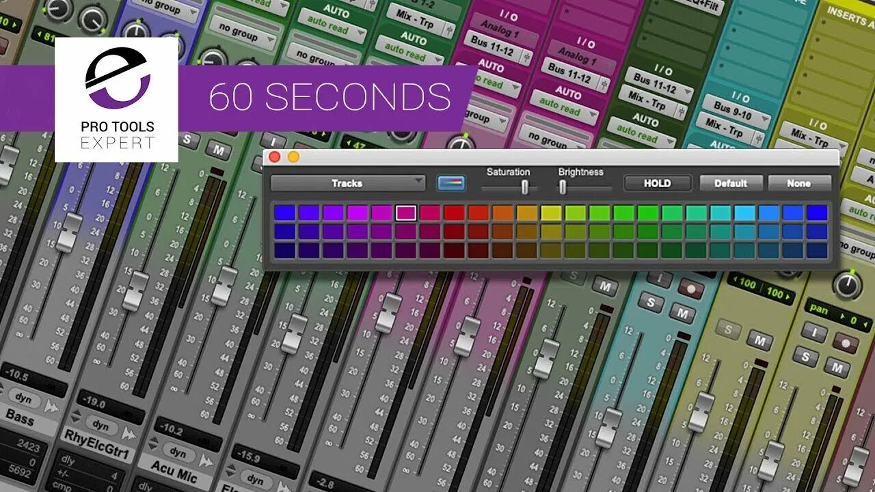
Task: Click the Default button in color palette
Action: pyautogui.click(x=731, y=183)
